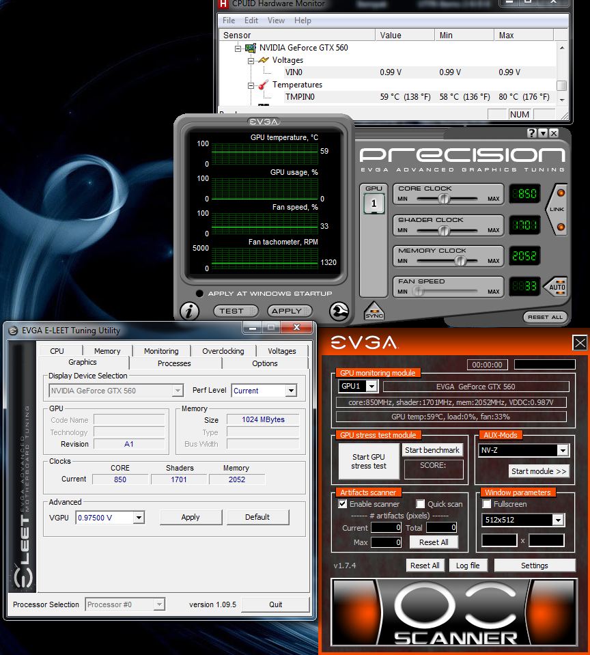Screen dimensions: 590x655
Task: Switch to the Memory tab in E-LEET
Action: 107,351
